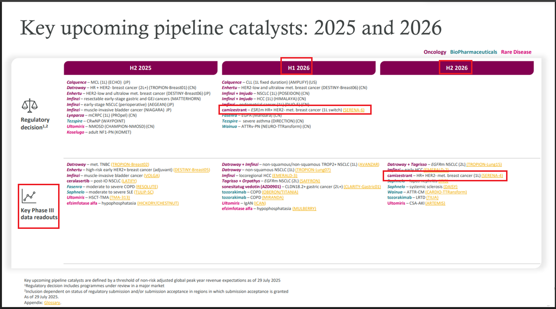Click the BioPharmaceuticals legend label
The image size is (556, 309).
pos(473,52)
